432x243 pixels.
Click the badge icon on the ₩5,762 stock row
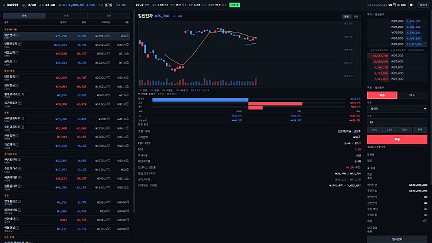[x=20, y=201]
